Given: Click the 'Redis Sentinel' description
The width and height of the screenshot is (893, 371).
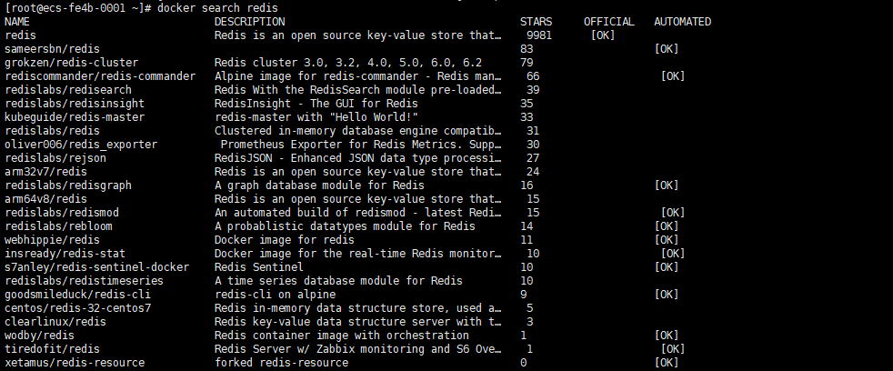Looking at the screenshot, I should coord(258,267).
